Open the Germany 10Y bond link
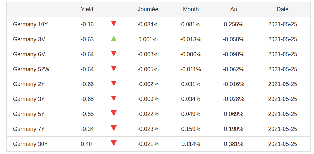 point(30,24)
